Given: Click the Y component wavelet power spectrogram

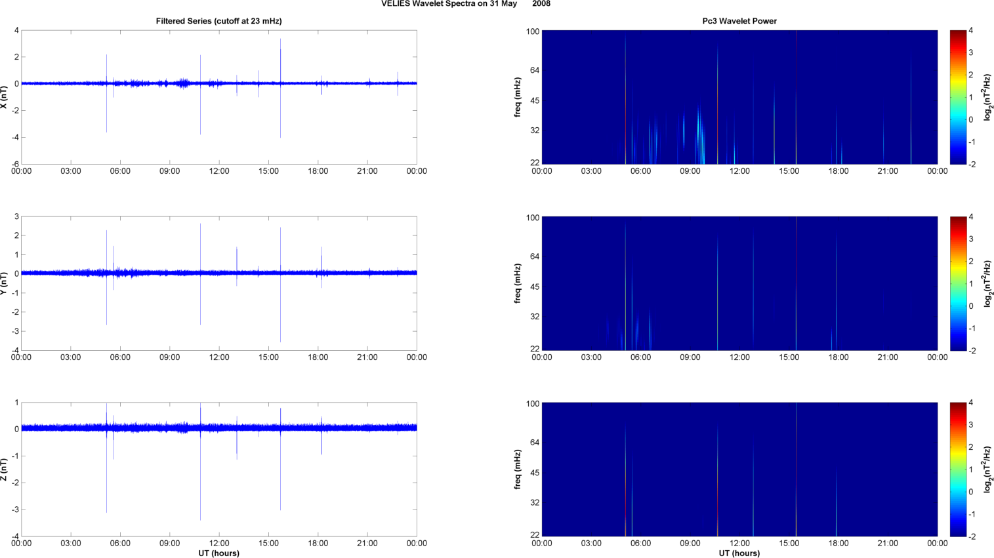Looking at the screenshot, I should pyautogui.click(x=739, y=283).
